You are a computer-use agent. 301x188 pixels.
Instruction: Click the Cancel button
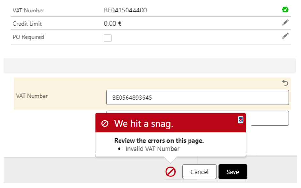[199, 172]
